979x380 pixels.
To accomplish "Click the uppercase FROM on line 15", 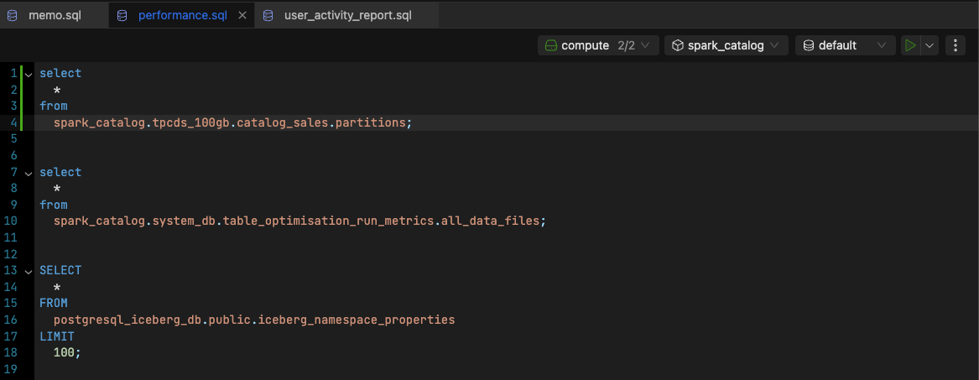I will pos(54,304).
